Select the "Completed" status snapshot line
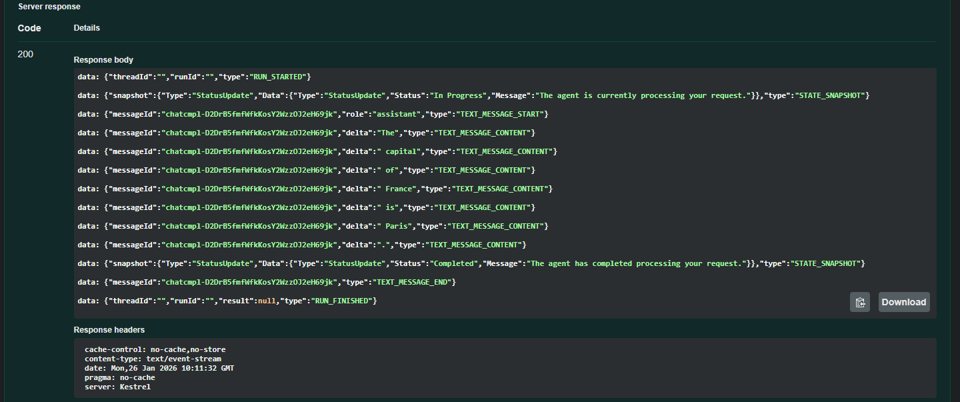The image size is (960, 402). click(471, 263)
